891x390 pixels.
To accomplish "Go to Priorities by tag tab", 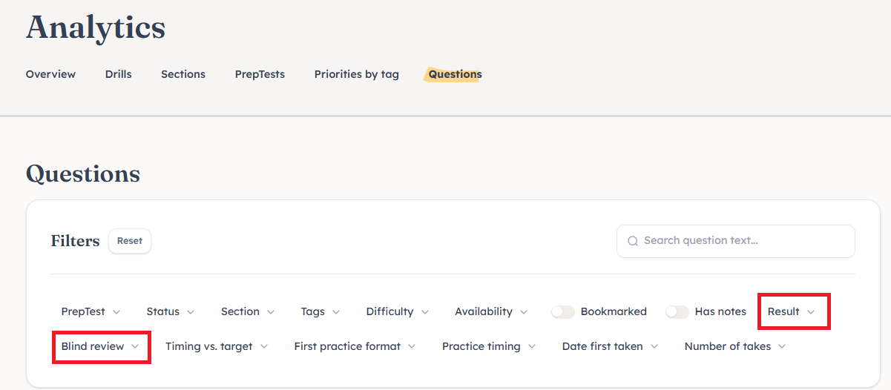I will click(356, 74).
